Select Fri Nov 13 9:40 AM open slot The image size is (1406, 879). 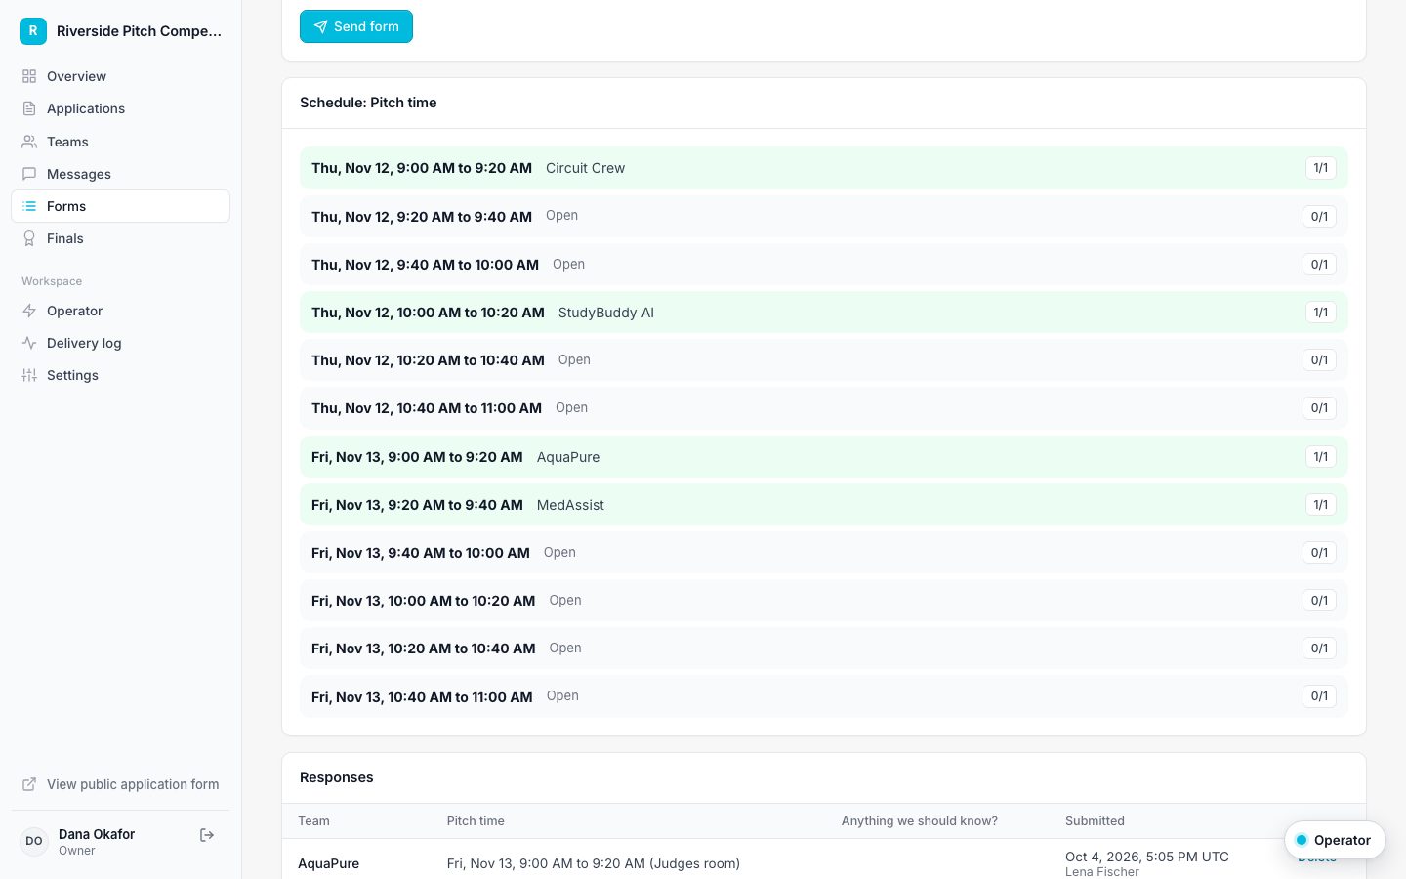(824, 553)
